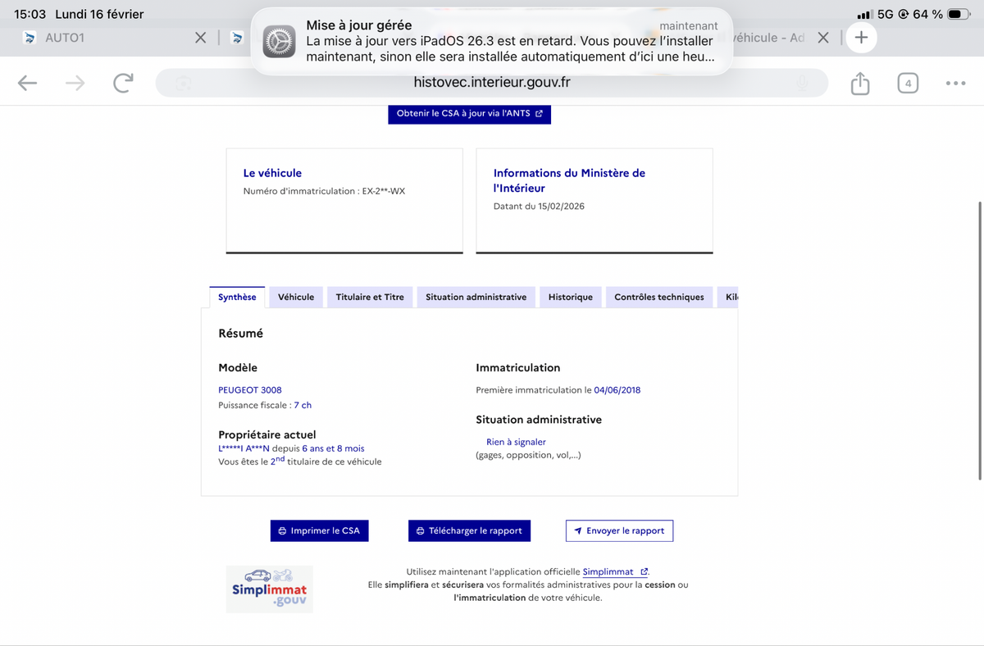Open the Historique tab
Image resolution: width=984 pixels, height=646 pixels.
(x=571, y=297)
